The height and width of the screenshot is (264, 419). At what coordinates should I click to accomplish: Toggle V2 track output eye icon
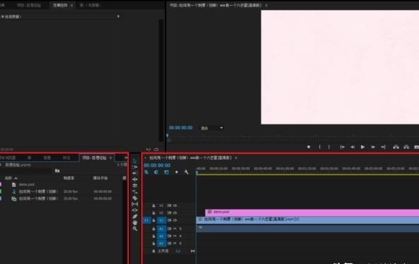tap(175, 213)
